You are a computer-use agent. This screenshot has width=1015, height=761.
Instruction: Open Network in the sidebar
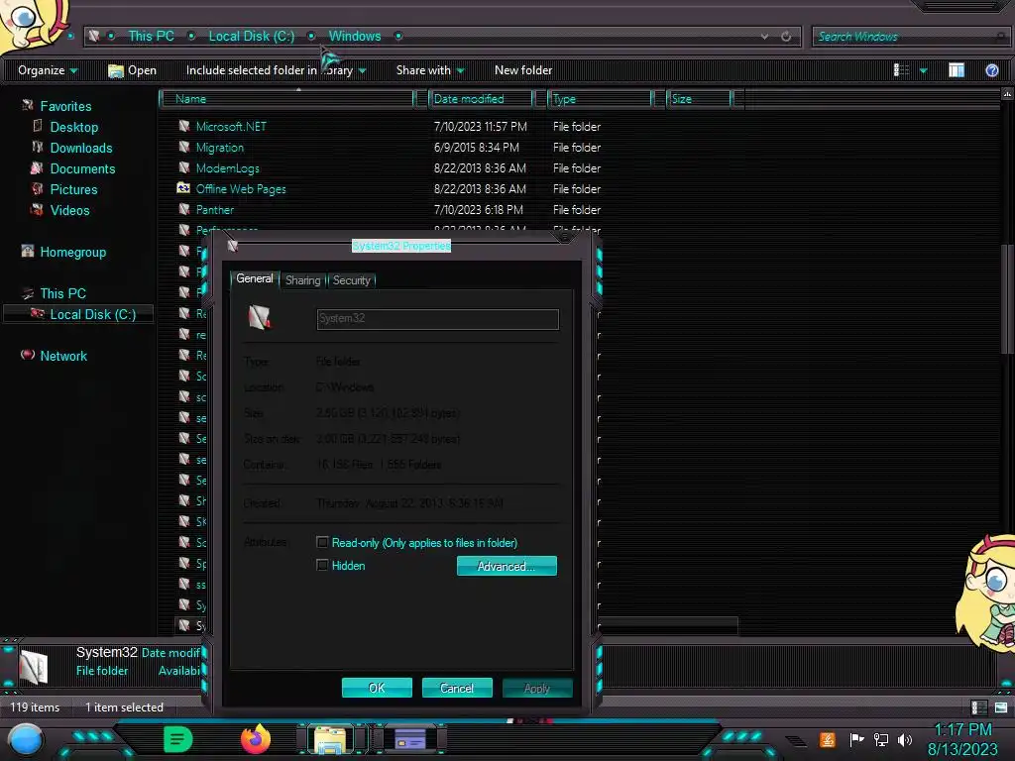(x=63, y=356)
